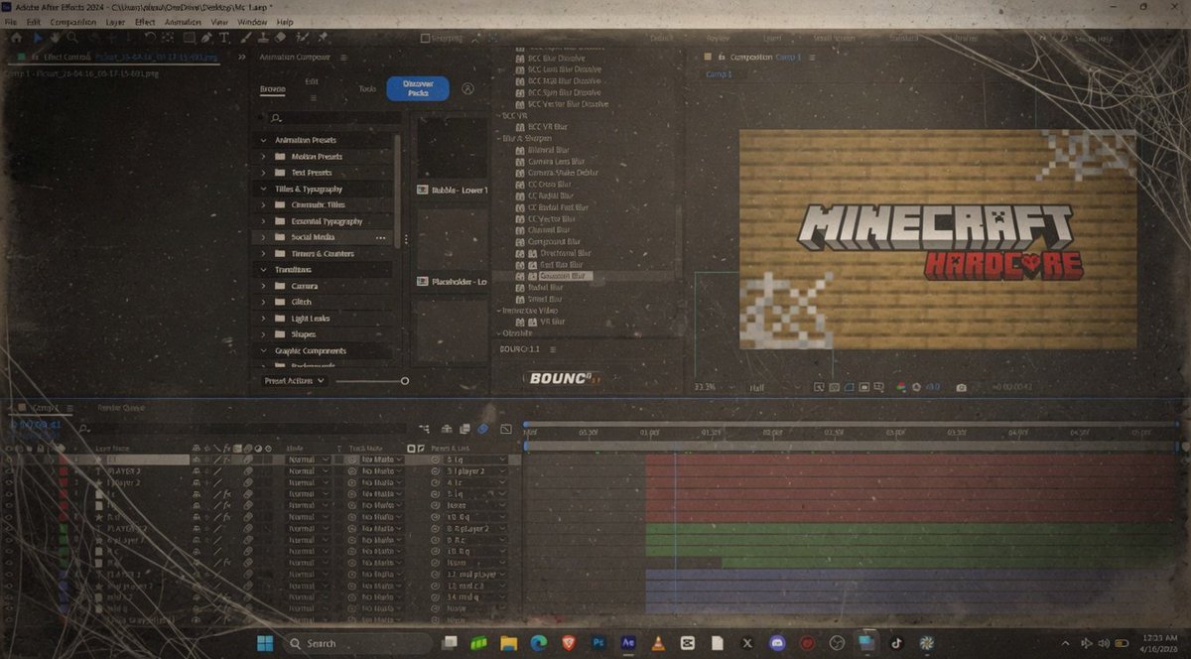Image resolution: width=1191 pixels, height=659 pixels.
Task: Select the Selection (arrow) tool
Action: [39, 38]
